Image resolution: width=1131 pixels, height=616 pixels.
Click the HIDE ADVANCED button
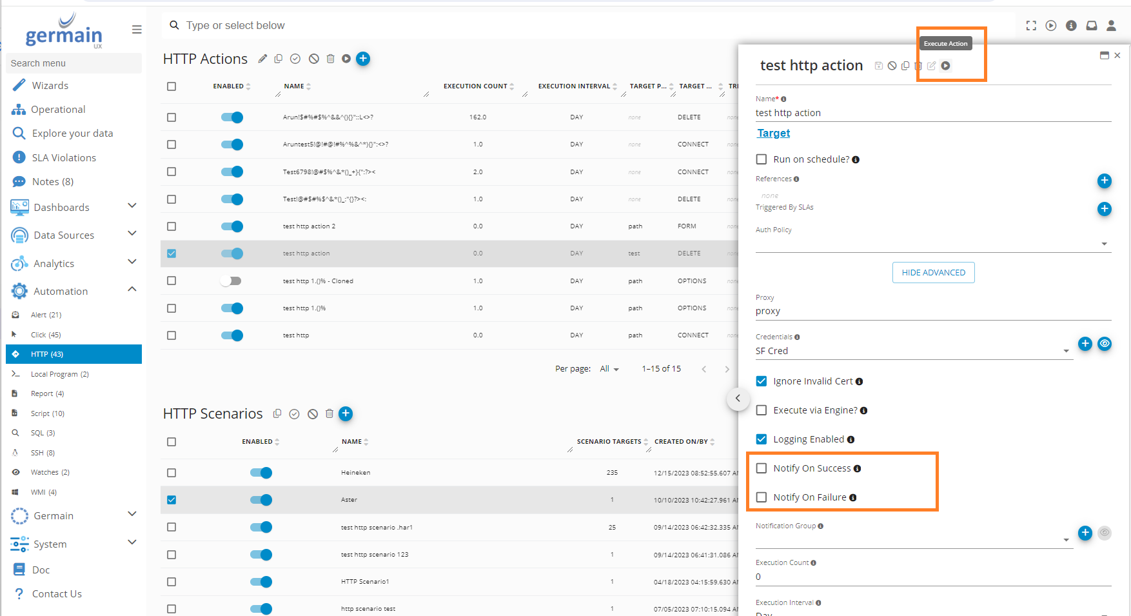tap(933, 273)
